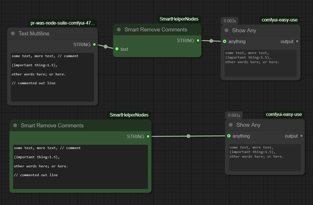
Task: Select the bottom Smart Remove Comments title
Action: [52, 125]
